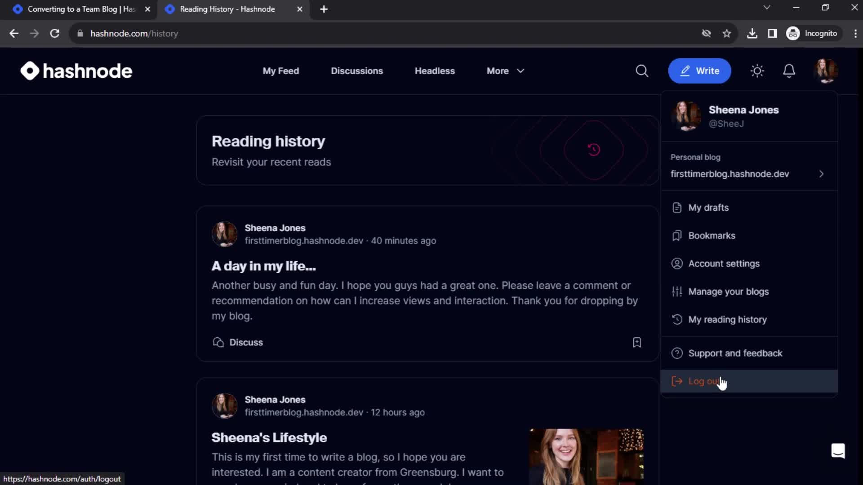Open Chrome three-dot menu
The width and height of the screenshot is (863, 485).
point(855,33)
